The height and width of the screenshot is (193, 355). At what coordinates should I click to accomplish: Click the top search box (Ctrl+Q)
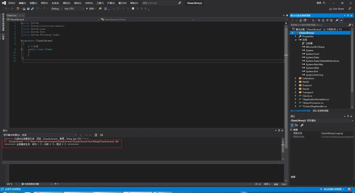(x=162, y=3)
